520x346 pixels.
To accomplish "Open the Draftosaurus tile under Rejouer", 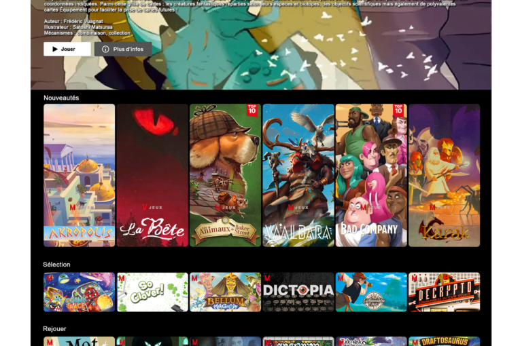I will pyautogui.click(x=444, y=341).
